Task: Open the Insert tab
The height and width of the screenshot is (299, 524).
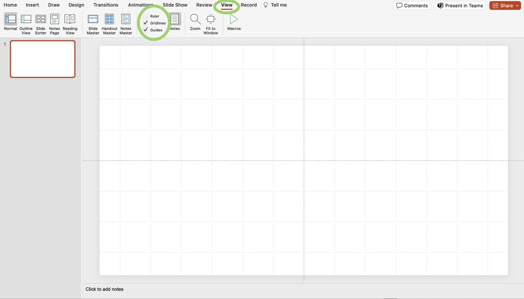Action: (x=32, y=5)
